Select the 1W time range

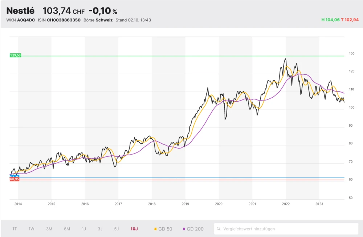32,229
